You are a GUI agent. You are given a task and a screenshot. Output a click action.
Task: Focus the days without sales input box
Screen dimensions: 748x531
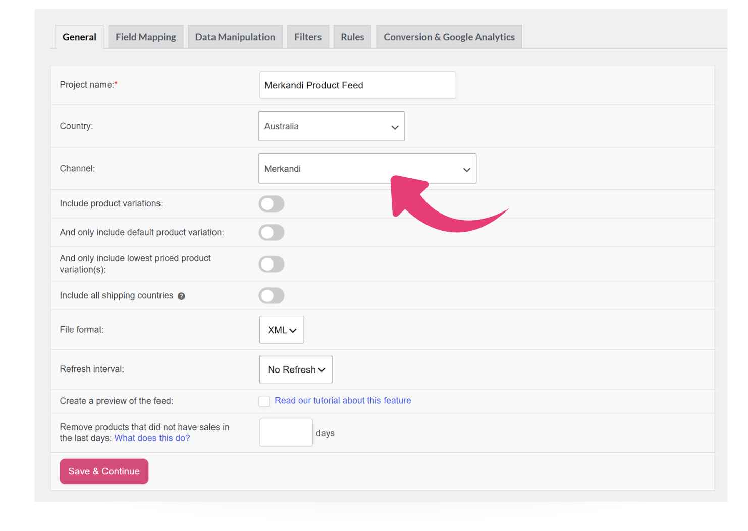[286, 433]
